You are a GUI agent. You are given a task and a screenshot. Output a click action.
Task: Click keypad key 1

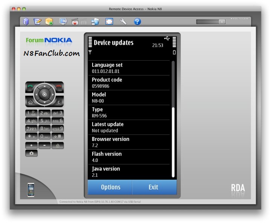pos(31,113)
